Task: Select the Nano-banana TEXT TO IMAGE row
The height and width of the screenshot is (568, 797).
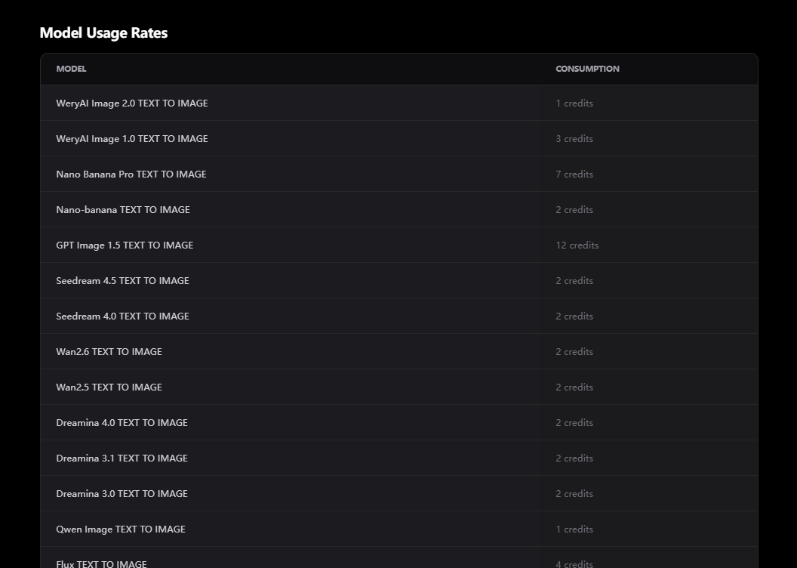Action: point(399,209)
